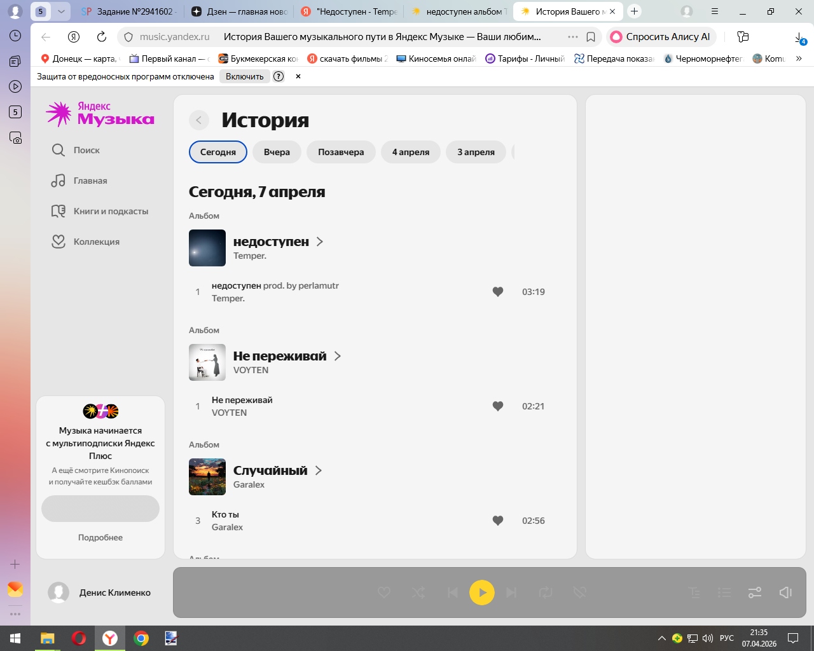Click Подробнее under Plus promo
This screenshot has height=651, width=814.
(100, 537)
